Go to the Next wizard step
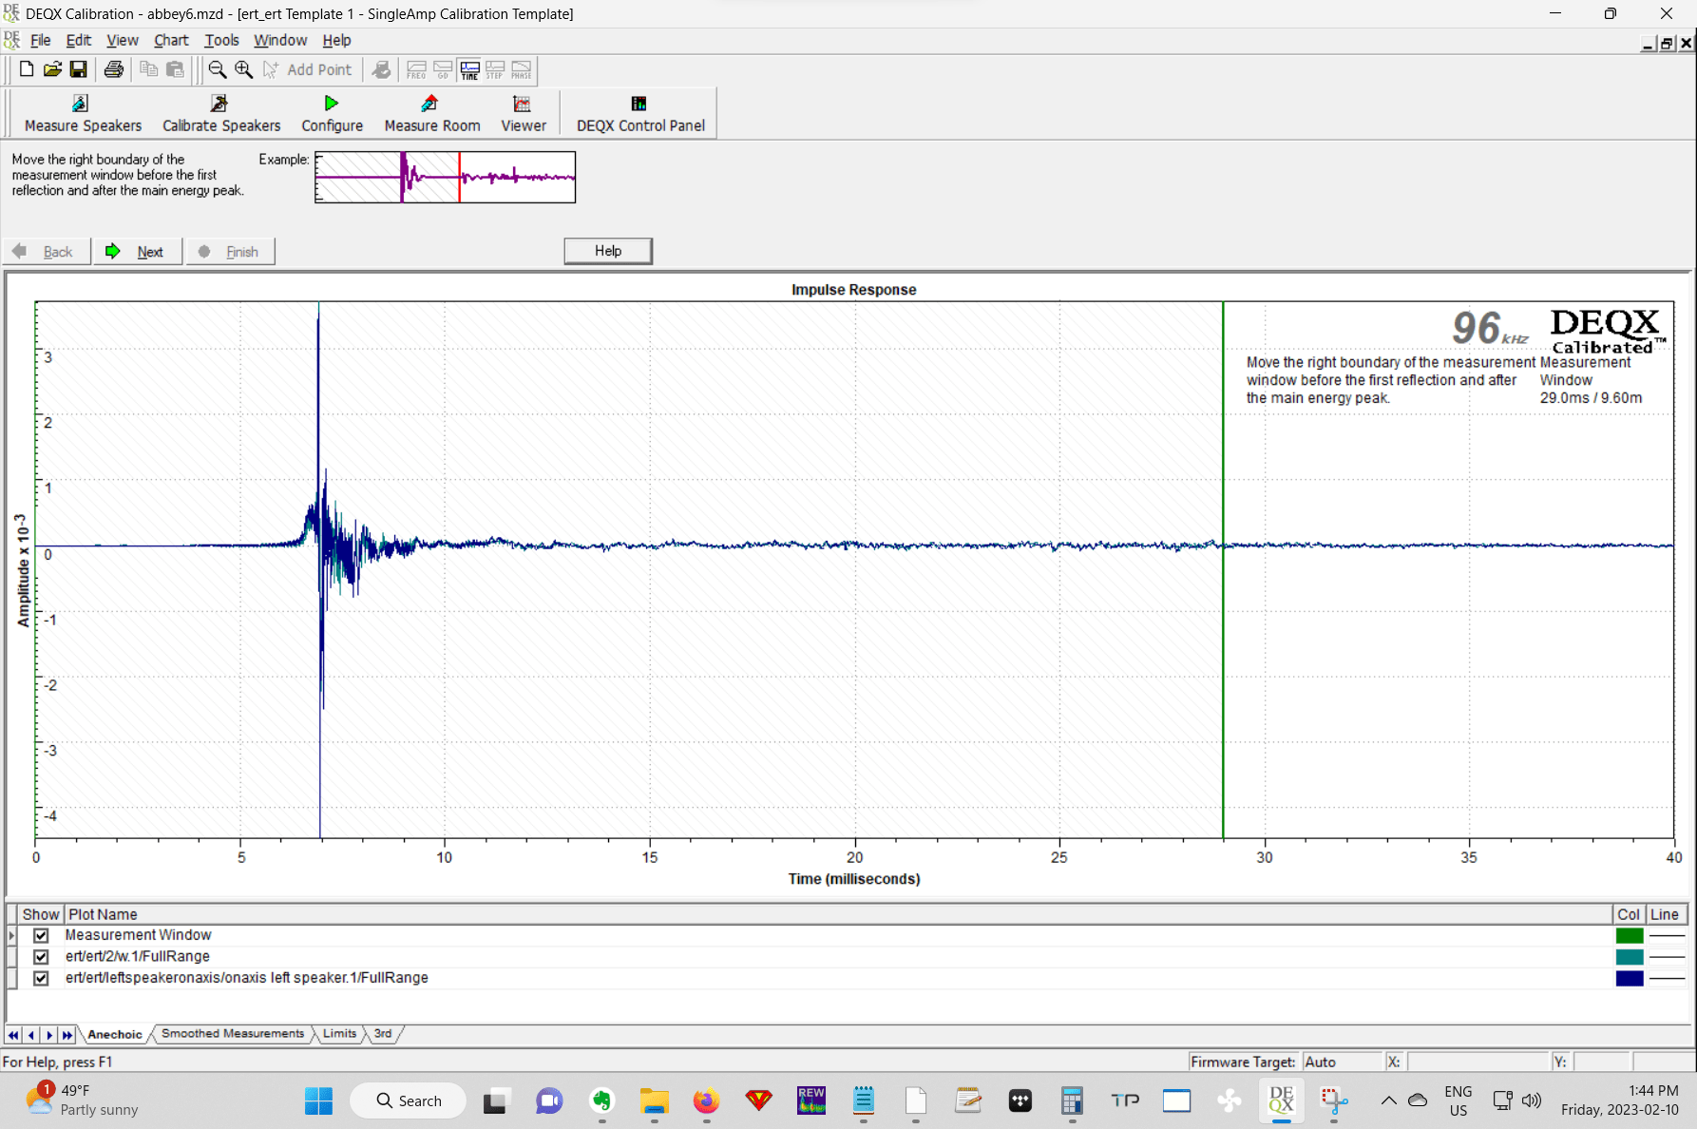The width and height of the screenshot is (1697, 1129). (138, 251)
